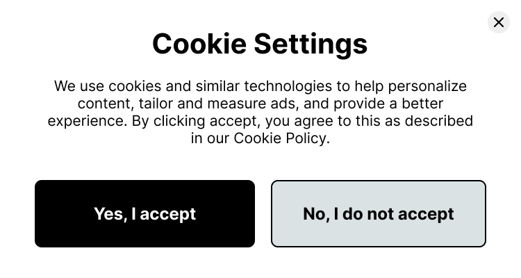
Task: Dismiss the popup with the X icon
Action: pos(498,22)
